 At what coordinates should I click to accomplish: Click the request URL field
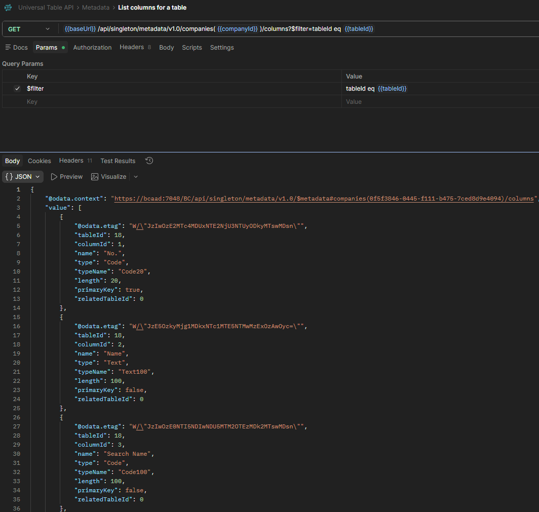298,29
